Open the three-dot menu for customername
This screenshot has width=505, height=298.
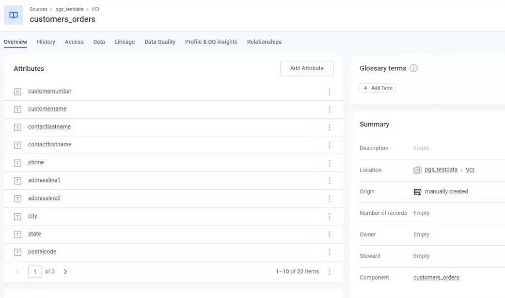tap(330, 110)
